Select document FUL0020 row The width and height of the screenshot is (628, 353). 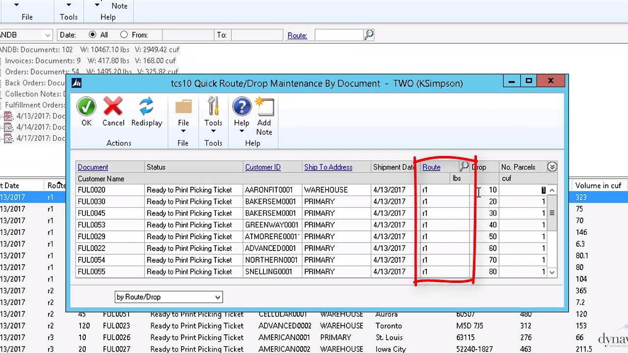click(x=91, y=190)
